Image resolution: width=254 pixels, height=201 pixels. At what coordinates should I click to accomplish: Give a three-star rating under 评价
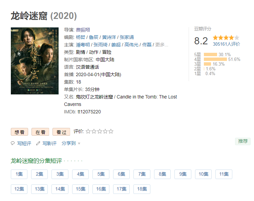point(100,131)
